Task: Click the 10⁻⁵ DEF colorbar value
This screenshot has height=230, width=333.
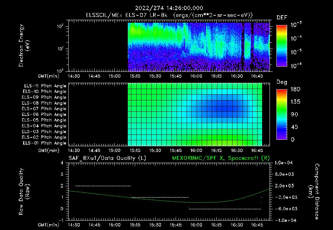Action: click(x=296, y=52)
